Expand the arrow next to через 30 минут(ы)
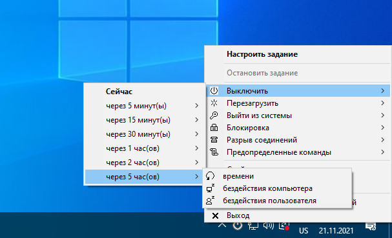 pos(197,134)
